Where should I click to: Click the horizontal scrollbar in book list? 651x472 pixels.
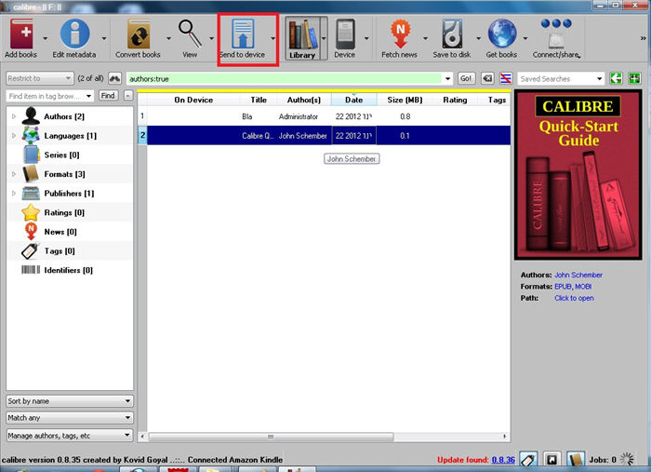[272, 437]
